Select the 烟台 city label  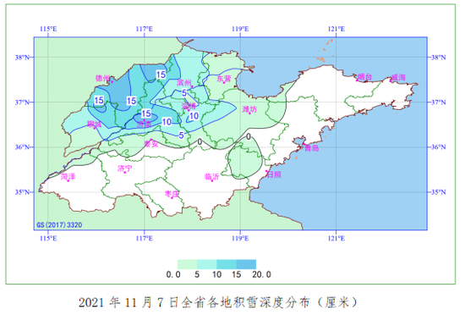364,77
